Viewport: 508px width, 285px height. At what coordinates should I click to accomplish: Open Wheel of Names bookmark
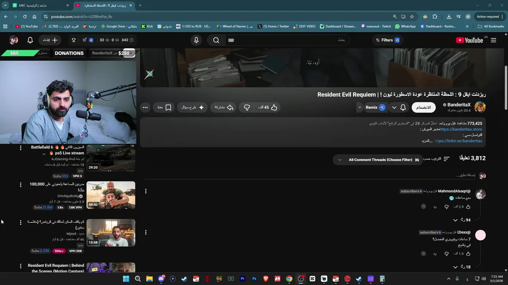pos(235,27)
